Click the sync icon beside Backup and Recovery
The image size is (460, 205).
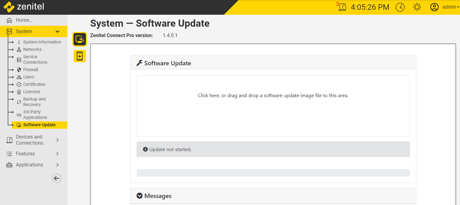tap(19, 102)
